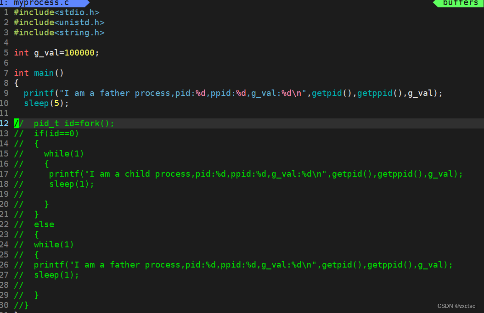This screenshot has height=313, width=484.
Task: Click the commented if(id==0) statement
Action: 56,134
